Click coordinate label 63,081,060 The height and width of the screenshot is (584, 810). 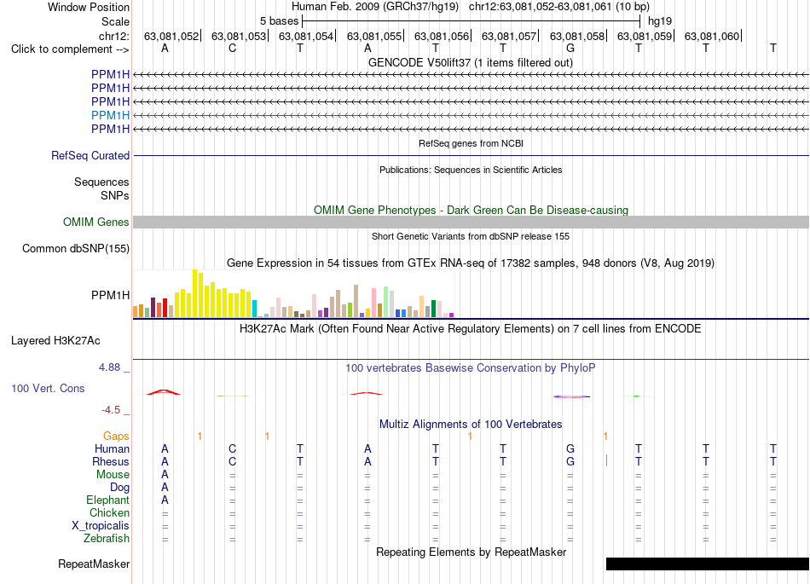712,36
